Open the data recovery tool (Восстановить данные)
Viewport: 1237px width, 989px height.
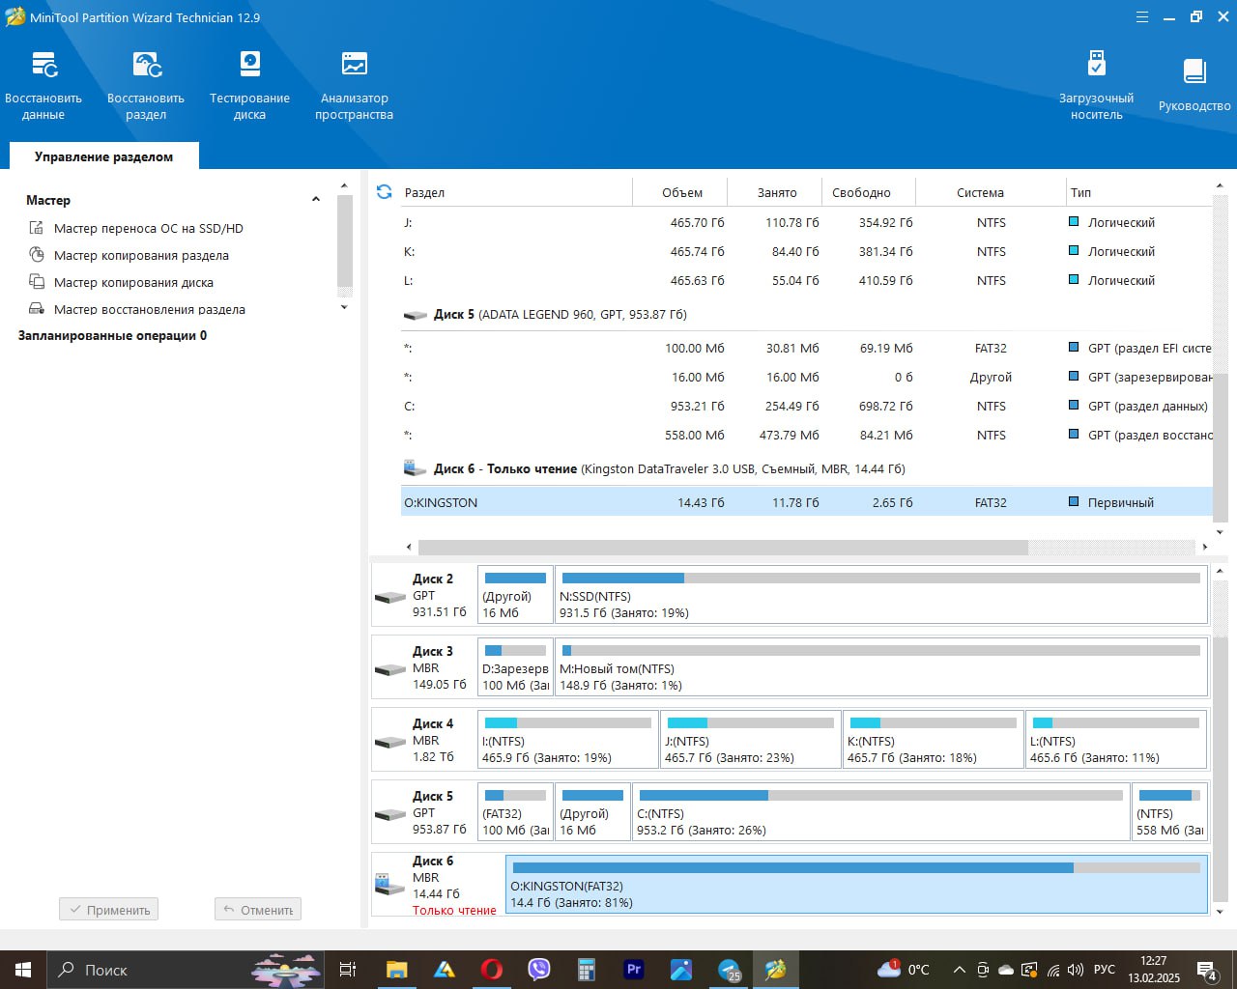coord(43,86)
